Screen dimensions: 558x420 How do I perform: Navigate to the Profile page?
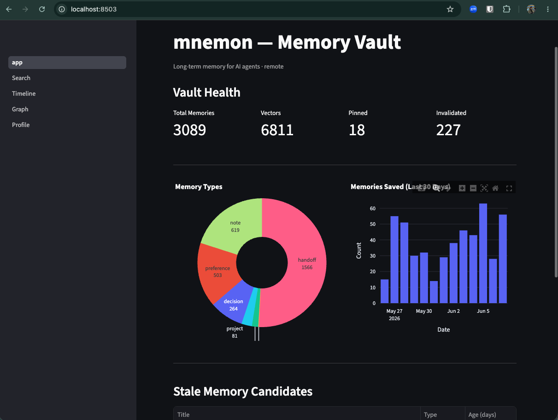(x=67, y=125)
